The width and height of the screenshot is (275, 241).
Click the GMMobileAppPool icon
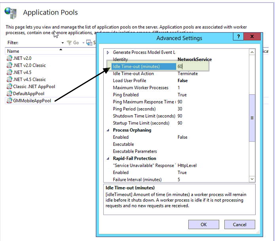point(9,101)
